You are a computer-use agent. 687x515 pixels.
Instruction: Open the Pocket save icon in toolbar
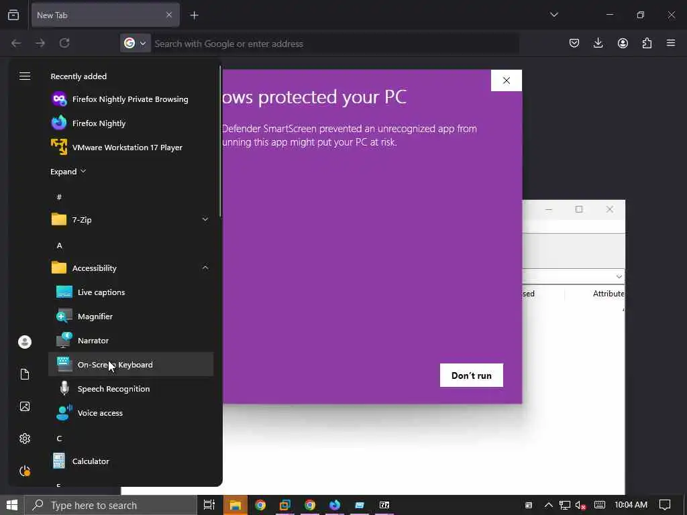coord(574,43)
